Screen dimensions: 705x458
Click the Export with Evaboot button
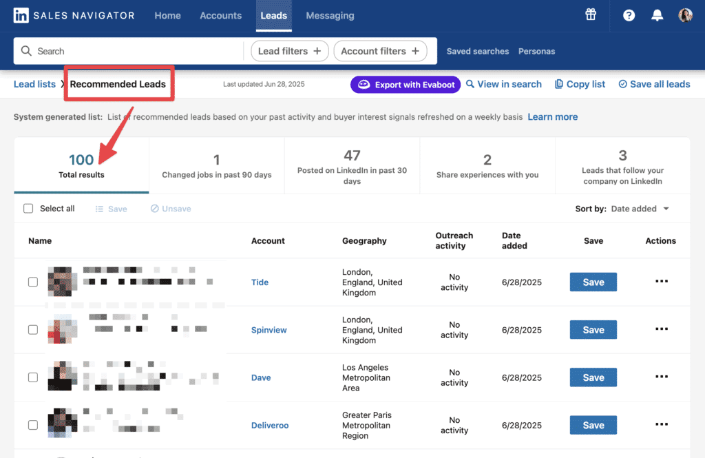click(x=405, y=84)
